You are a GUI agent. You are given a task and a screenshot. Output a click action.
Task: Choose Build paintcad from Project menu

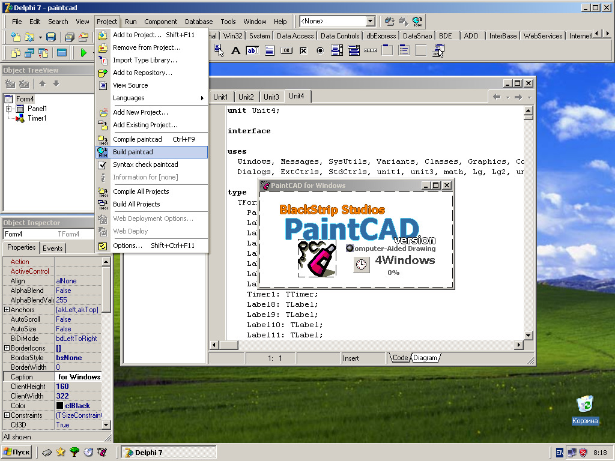pyautogui.click(x=133, y=152)
